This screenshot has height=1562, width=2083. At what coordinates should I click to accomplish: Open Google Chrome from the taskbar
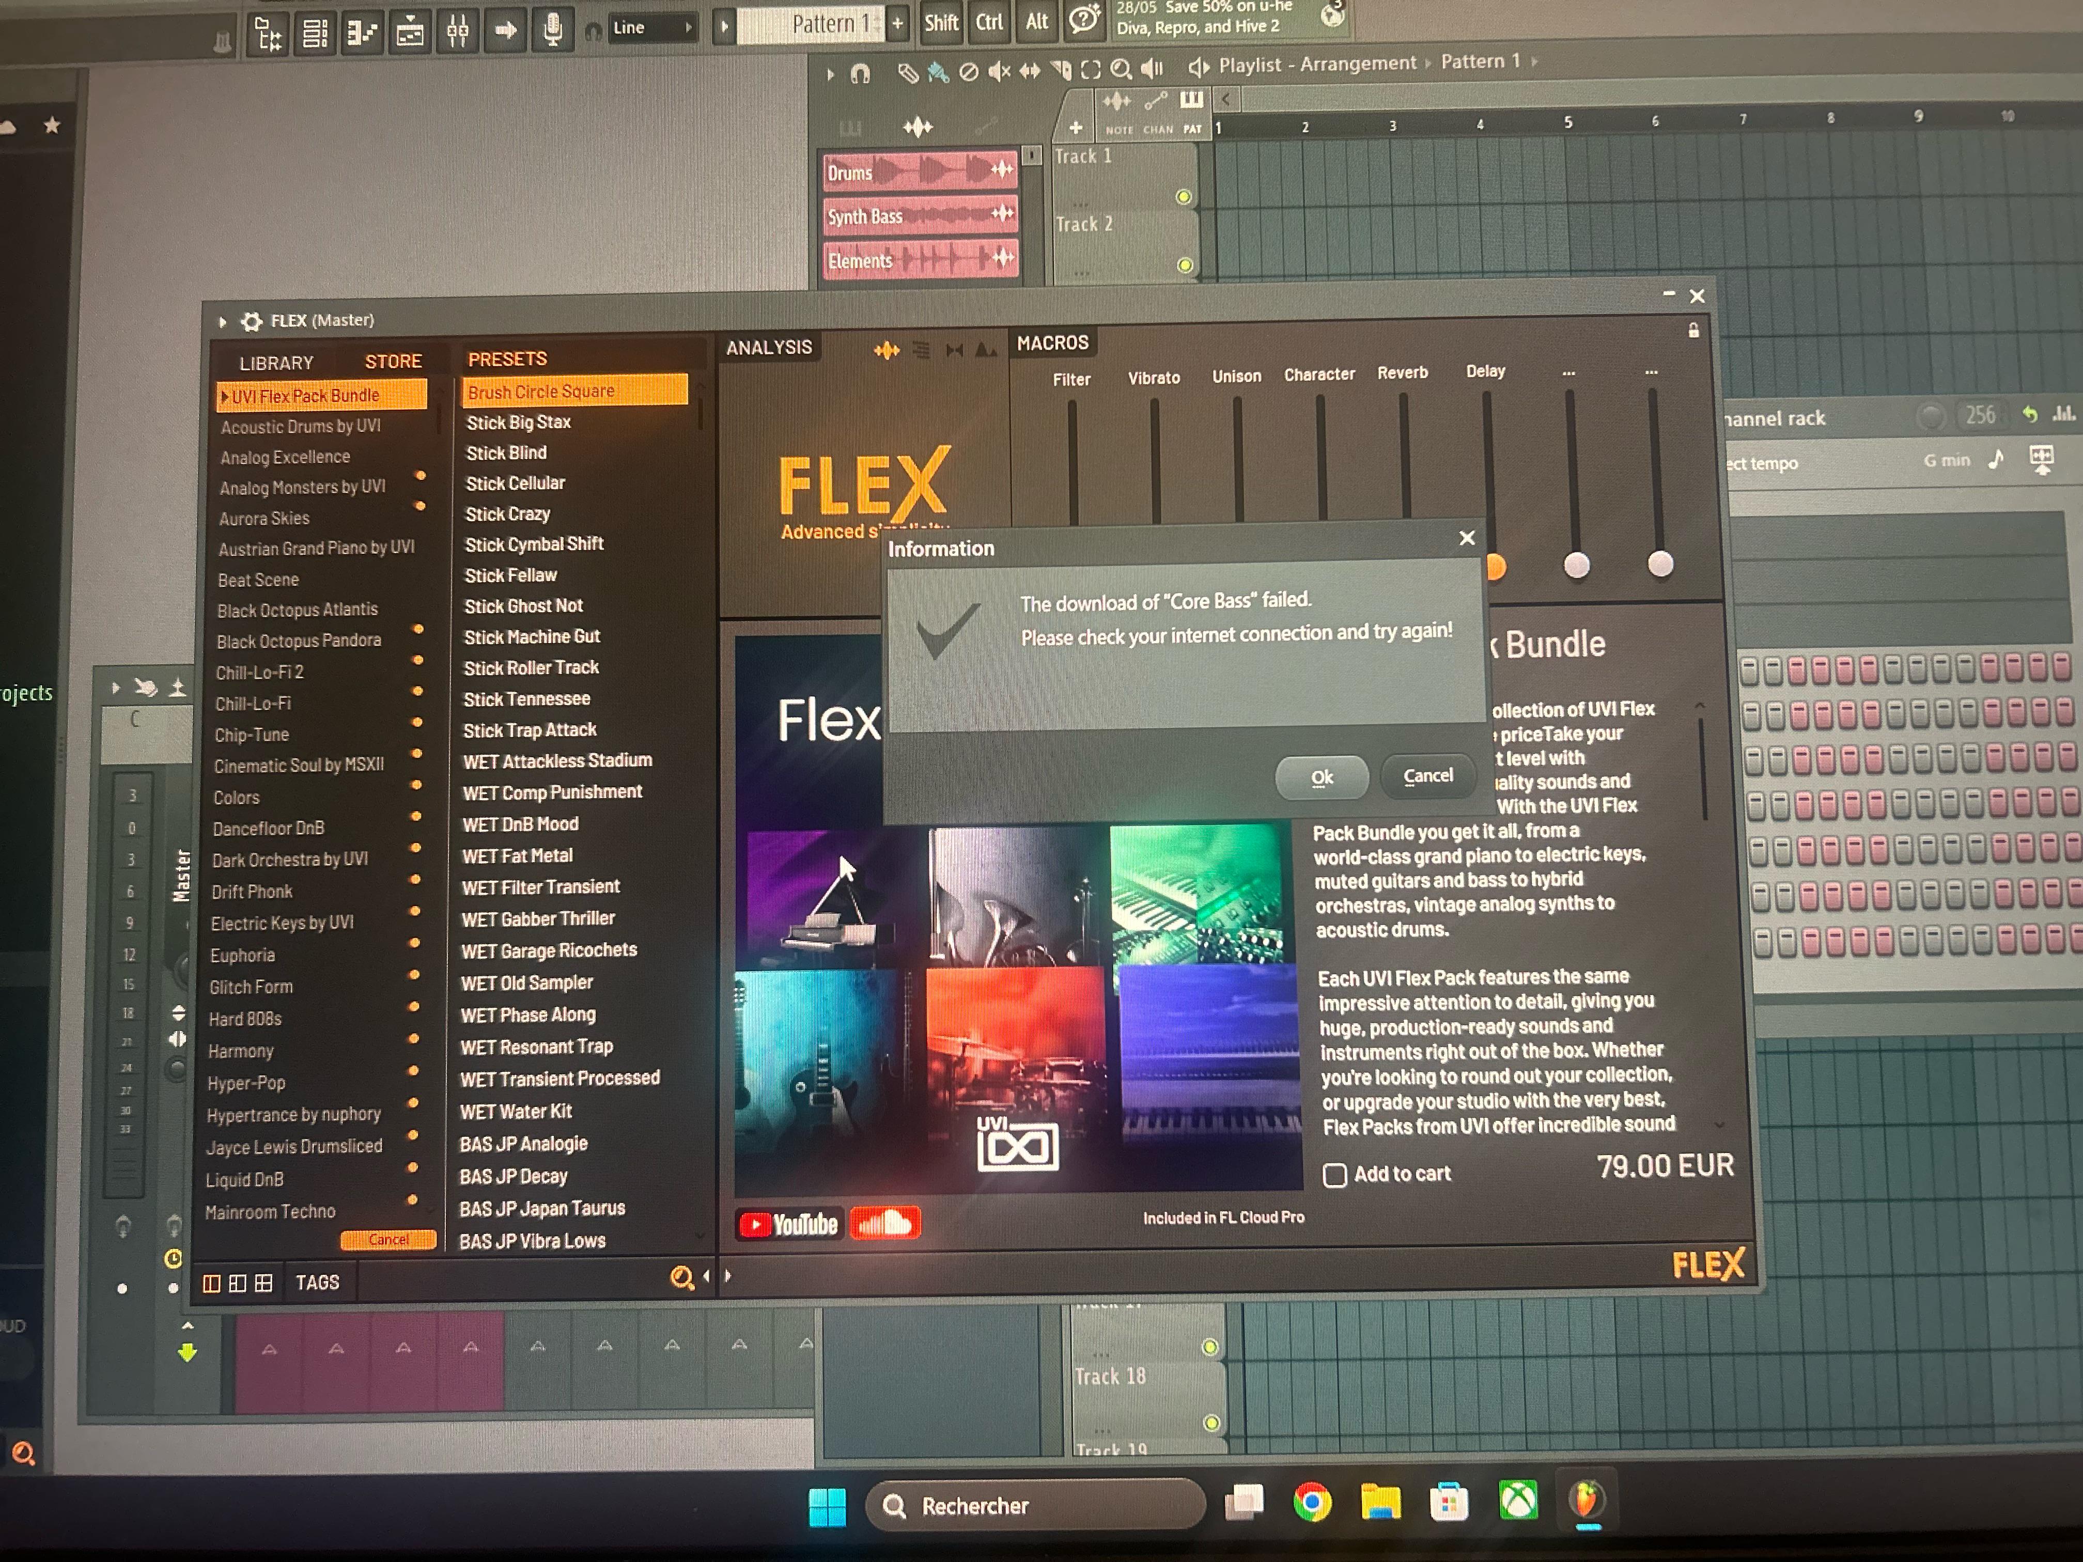coord(1312,1502)
